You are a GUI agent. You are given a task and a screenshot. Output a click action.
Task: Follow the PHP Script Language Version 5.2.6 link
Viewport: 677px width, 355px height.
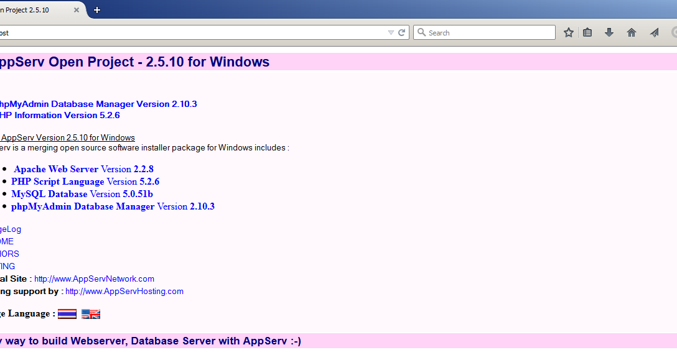(x=85, y=182)
